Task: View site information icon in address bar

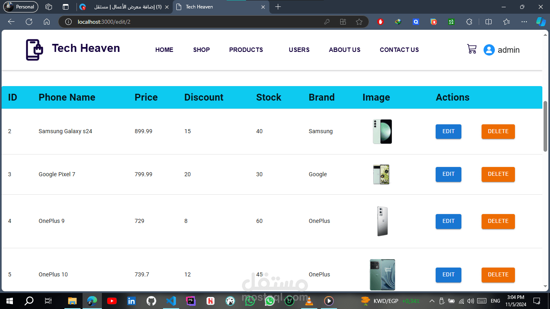Action: coord(68,22)
